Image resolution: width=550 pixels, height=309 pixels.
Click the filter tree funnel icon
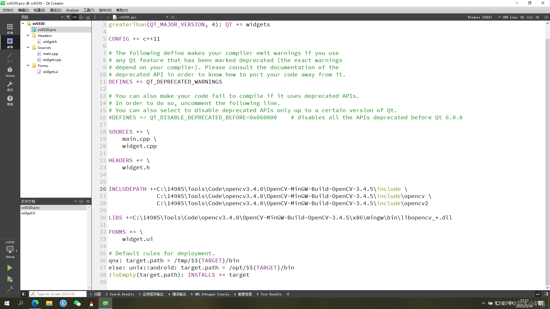(68, 17)
